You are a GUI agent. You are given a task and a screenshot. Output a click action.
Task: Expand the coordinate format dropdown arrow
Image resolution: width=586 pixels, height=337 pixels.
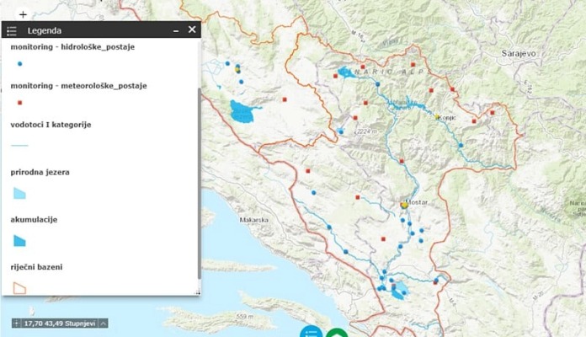[x=104, y=323]
